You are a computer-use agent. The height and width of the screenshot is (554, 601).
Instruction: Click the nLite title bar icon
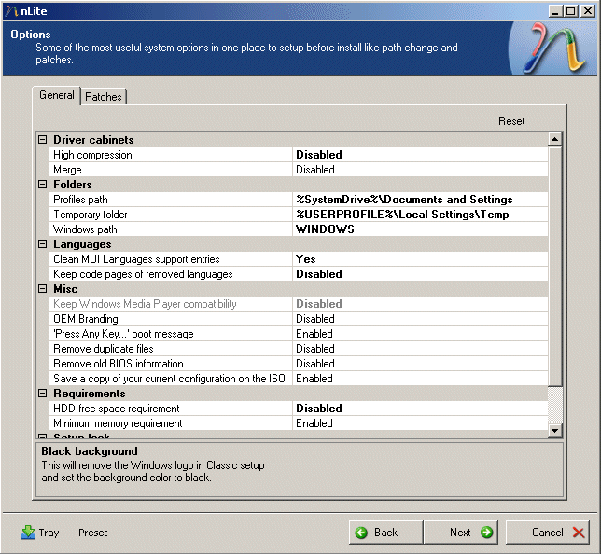click(x=11, y=11)
